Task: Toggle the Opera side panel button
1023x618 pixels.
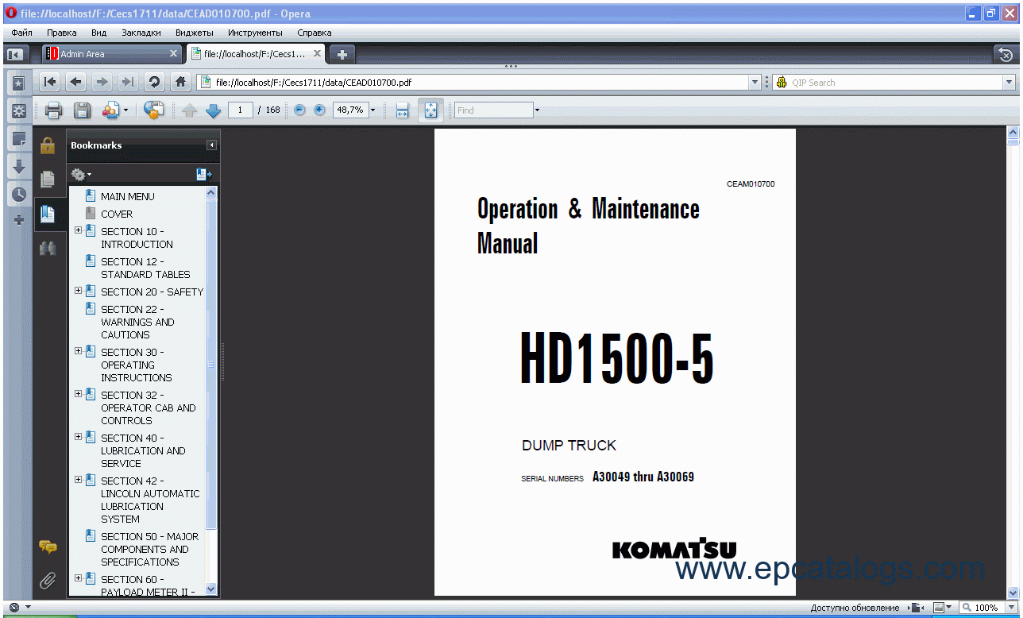Action: (14, 54)
